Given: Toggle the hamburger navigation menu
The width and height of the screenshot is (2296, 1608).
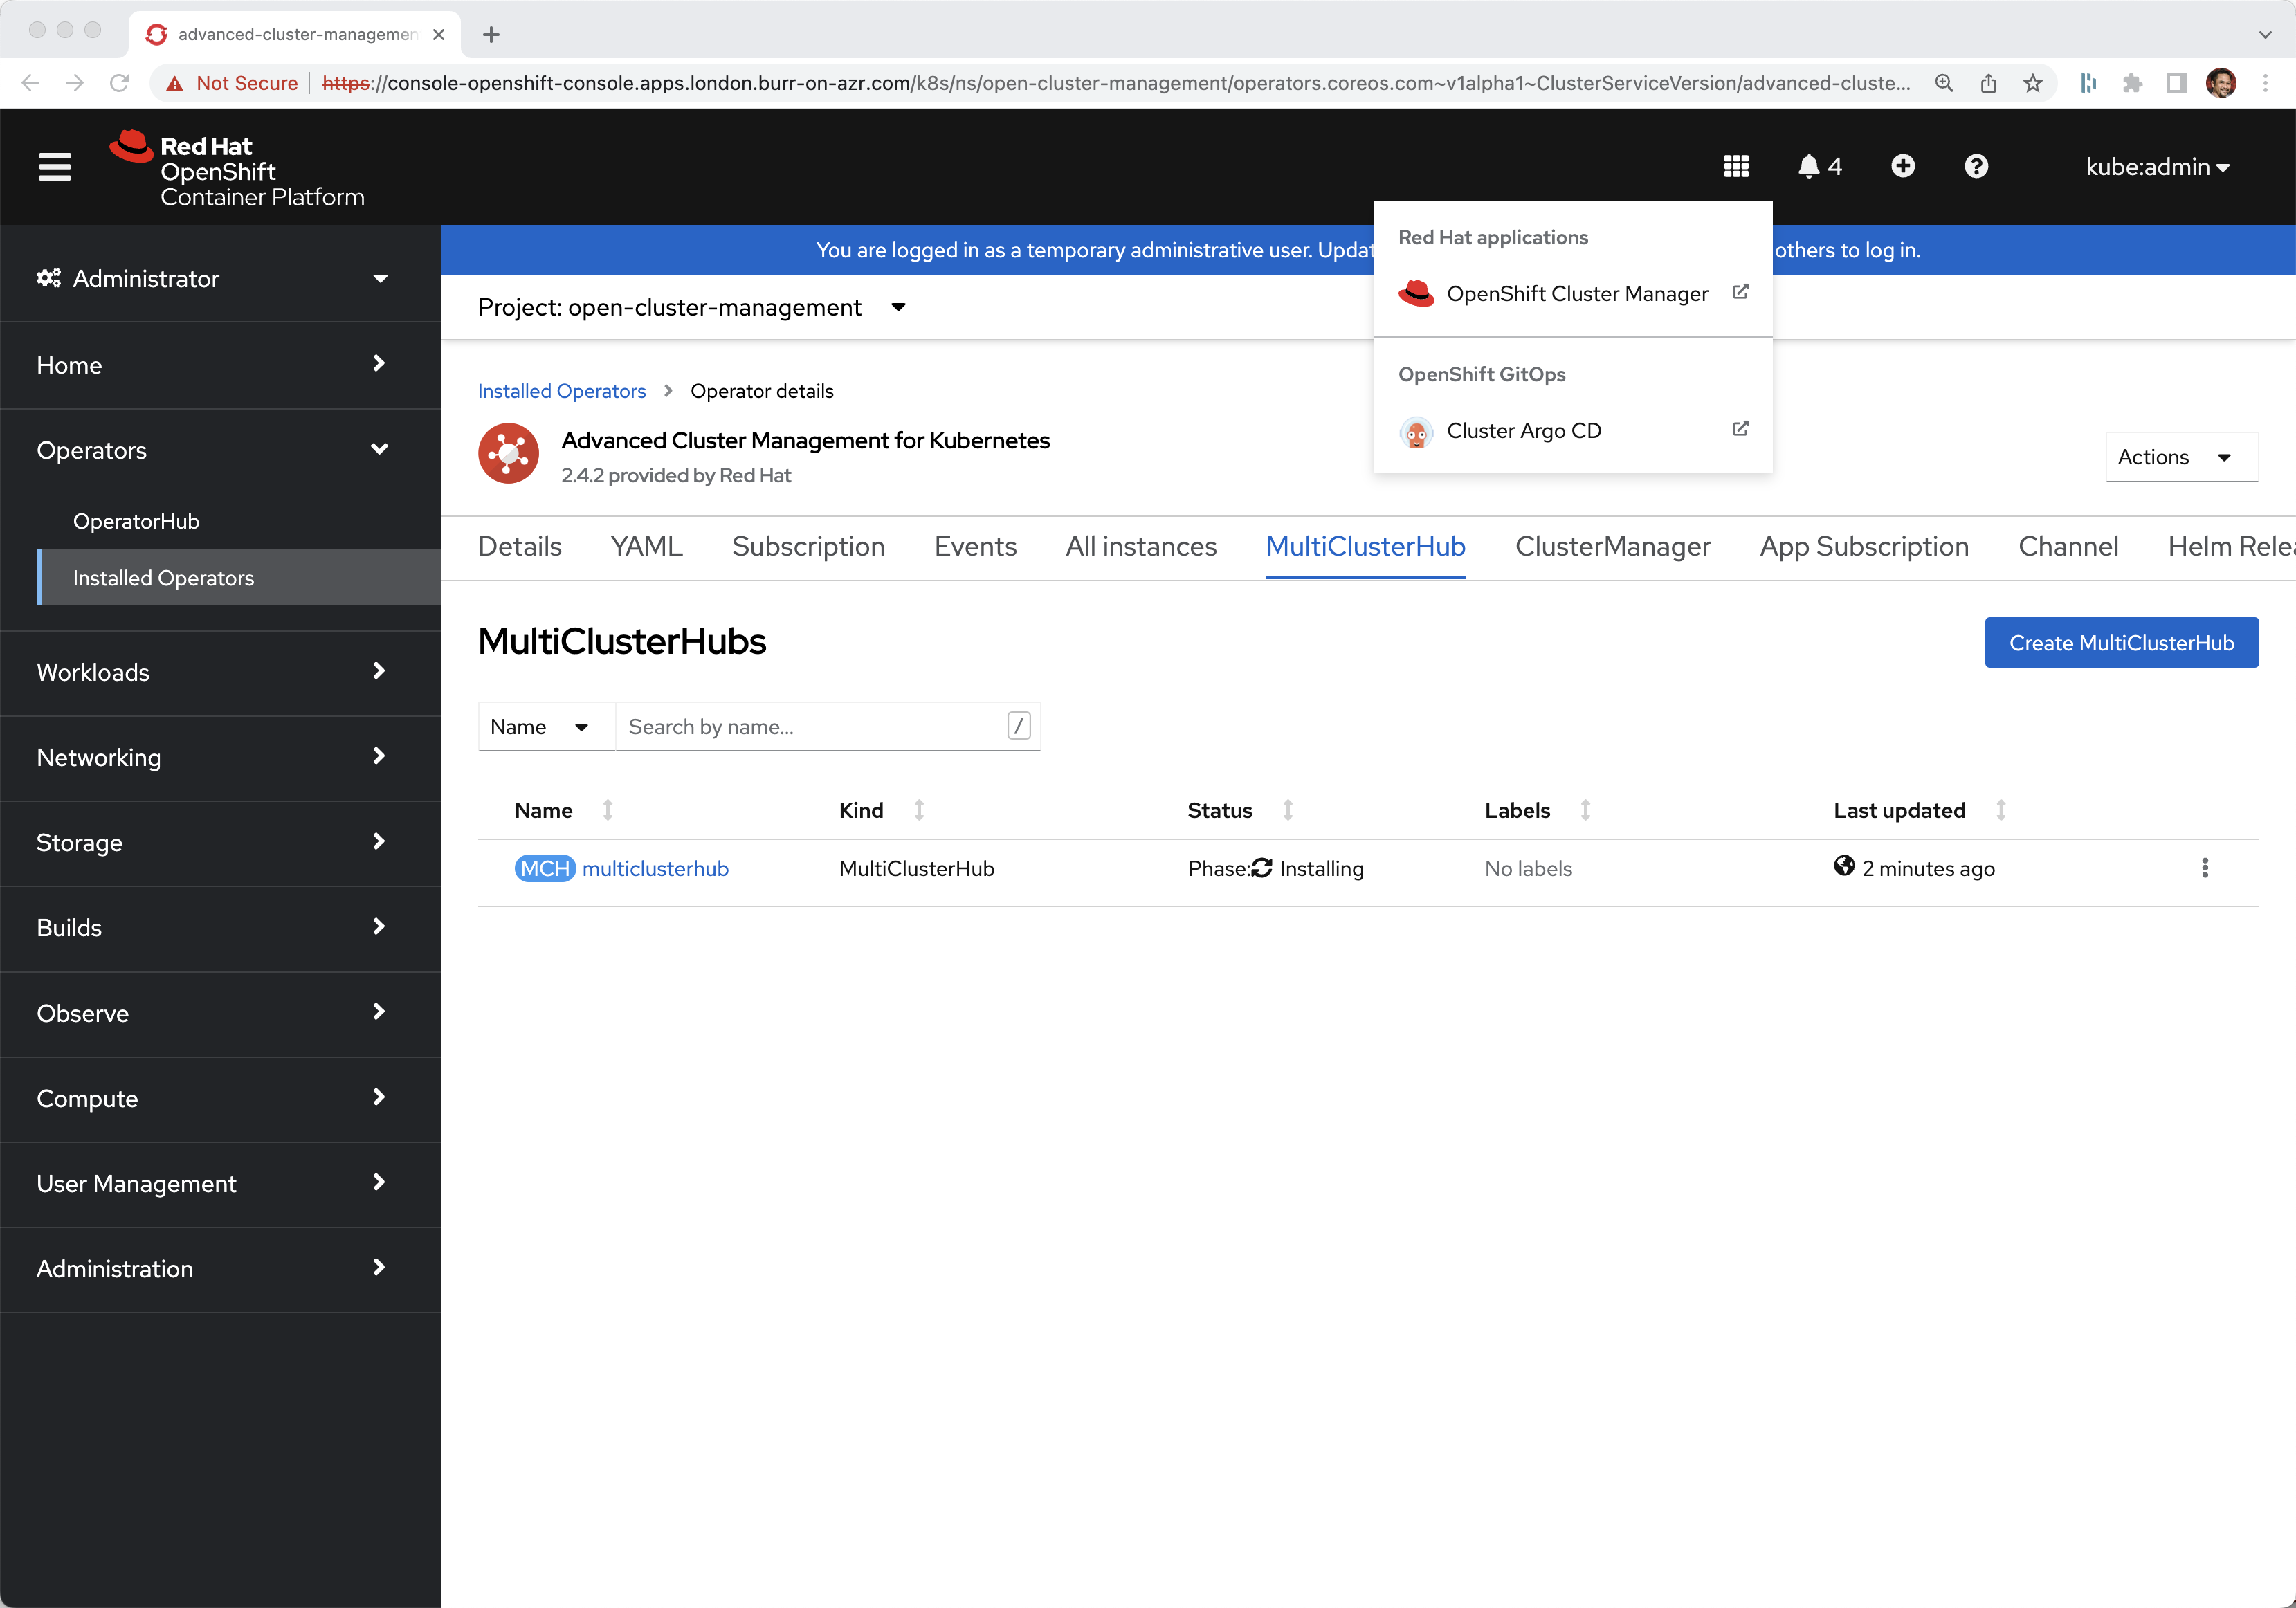Looking at the screenshot, I should pyautogui.click(x=55, y=167).
